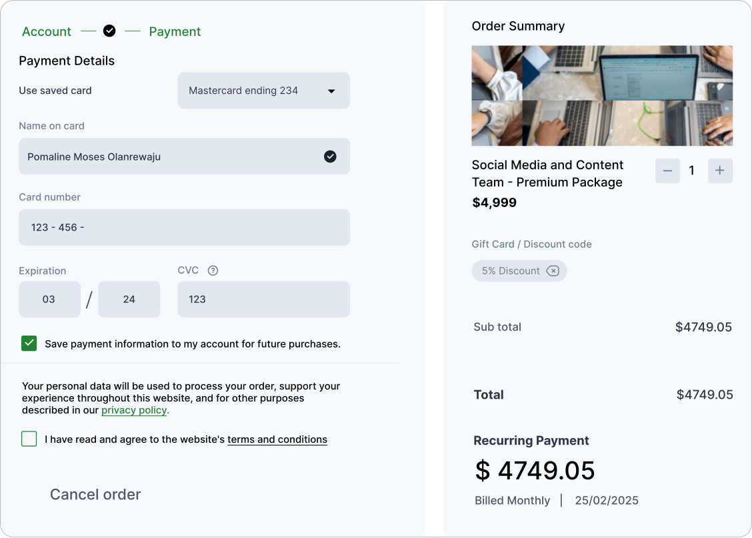Click the expiration month field showing 03

49,300
